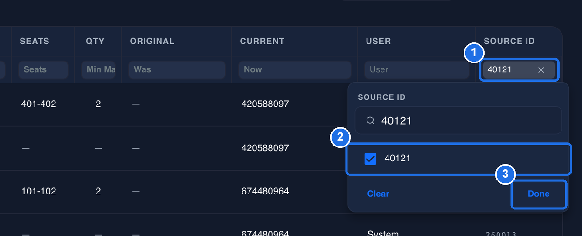Click the Done button in the popup
This screenshot has height=236, width=582.
pyautogui.click(x=539, y=194)
